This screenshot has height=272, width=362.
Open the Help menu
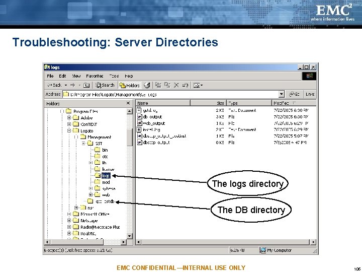click(129, 76)
